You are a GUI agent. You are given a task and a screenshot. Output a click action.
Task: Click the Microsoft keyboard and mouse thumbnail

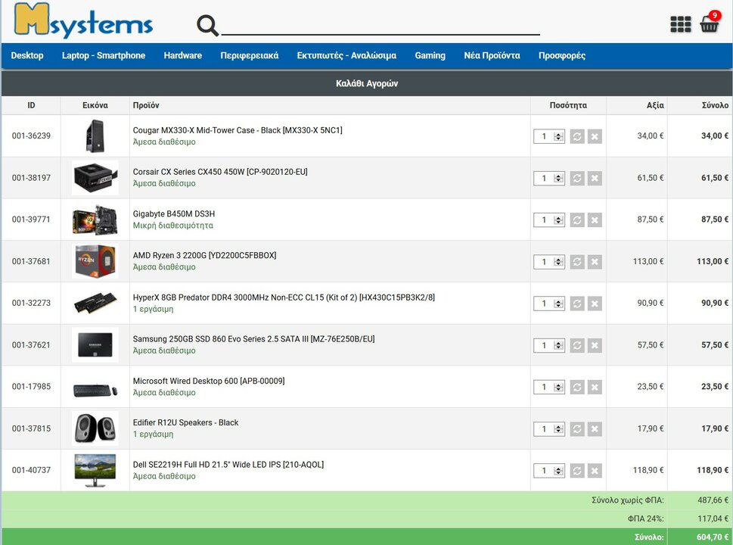click(x=95, y=390)
